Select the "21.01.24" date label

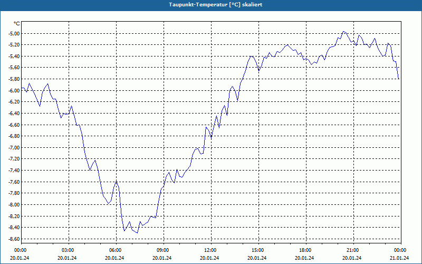399,258
